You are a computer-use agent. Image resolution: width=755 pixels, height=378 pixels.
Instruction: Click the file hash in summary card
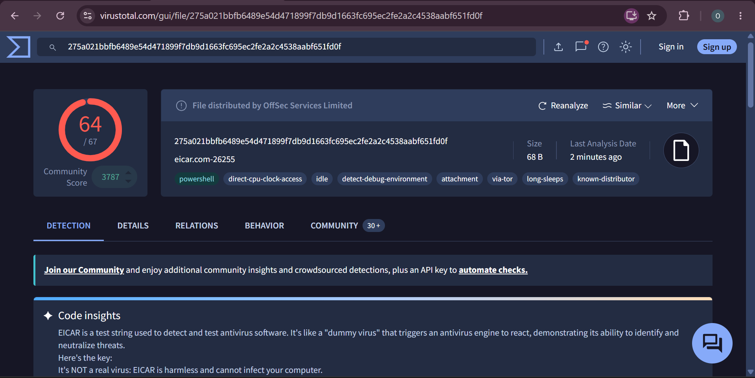[311, 141]
